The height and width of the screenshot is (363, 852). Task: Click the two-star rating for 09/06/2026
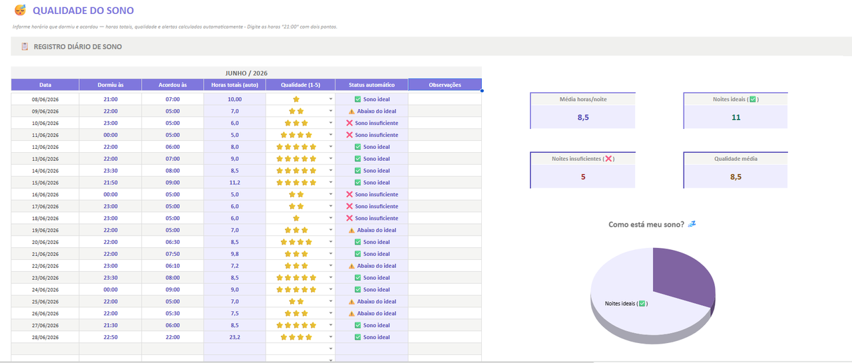click(x=296, y=111)
